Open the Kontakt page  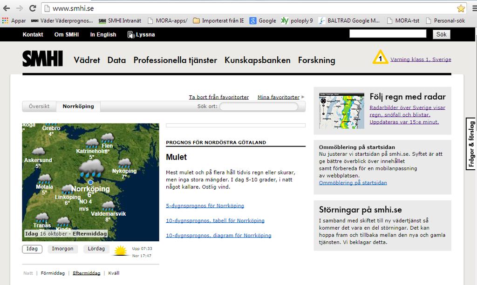point(33,34)
